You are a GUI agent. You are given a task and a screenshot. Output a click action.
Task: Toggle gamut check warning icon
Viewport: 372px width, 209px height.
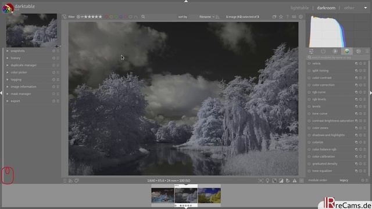click(x=295, y=181)
